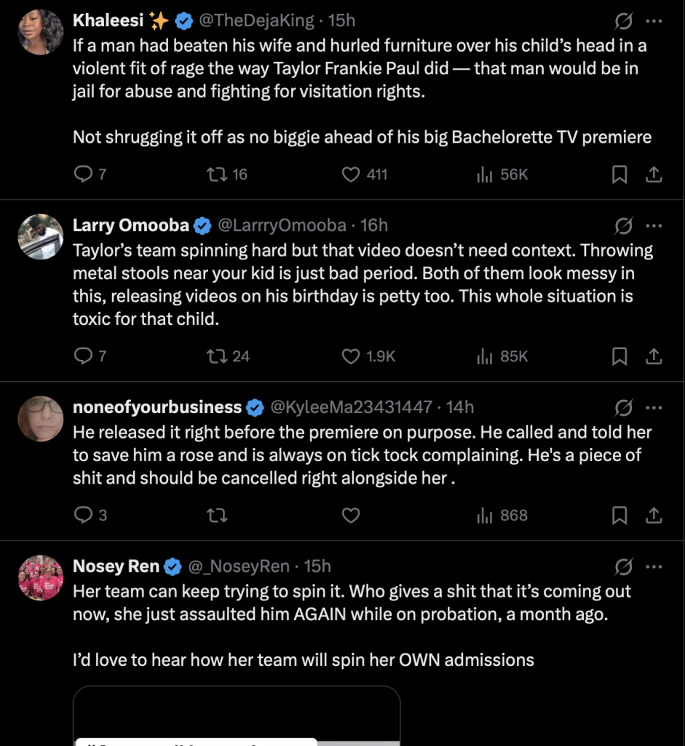Open embedded media in Nosey Ren's tweet
This screenshot has height=746, width=685.
[x=237, y=716]
